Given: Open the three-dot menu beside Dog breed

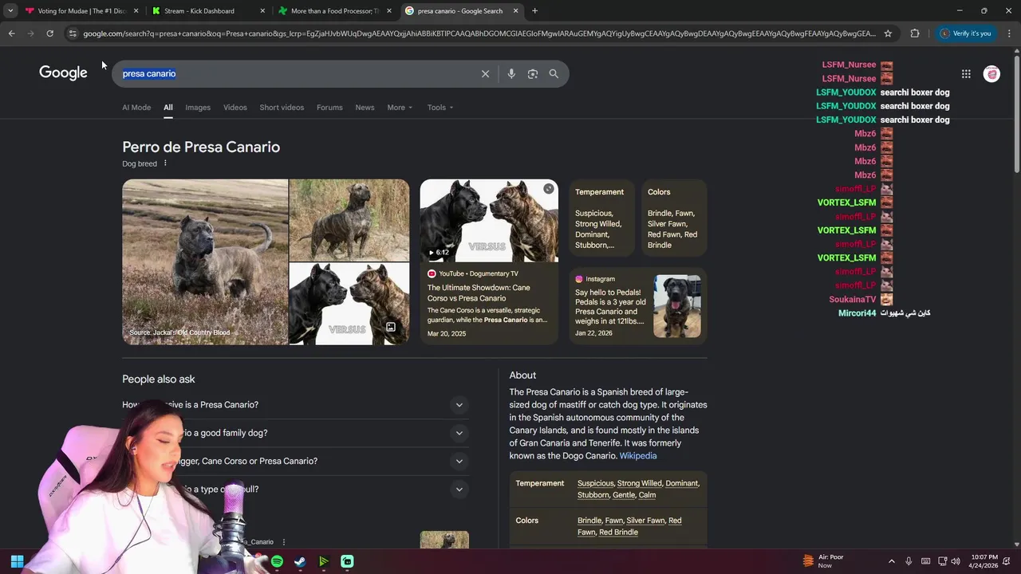Looking at the screenshot, I should pyautogui.click(x=165, y=163).
